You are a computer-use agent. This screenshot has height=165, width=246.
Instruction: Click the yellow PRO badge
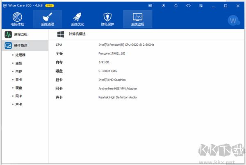coord(50,6)
